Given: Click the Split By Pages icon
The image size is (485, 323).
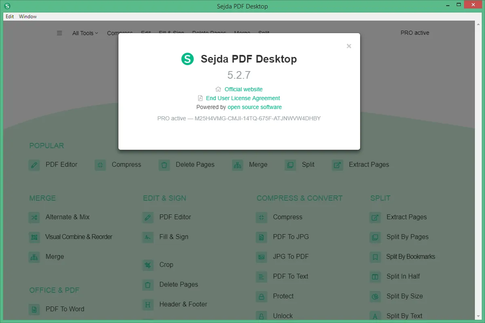Looking at the screenshot, I should pos(375,237).
